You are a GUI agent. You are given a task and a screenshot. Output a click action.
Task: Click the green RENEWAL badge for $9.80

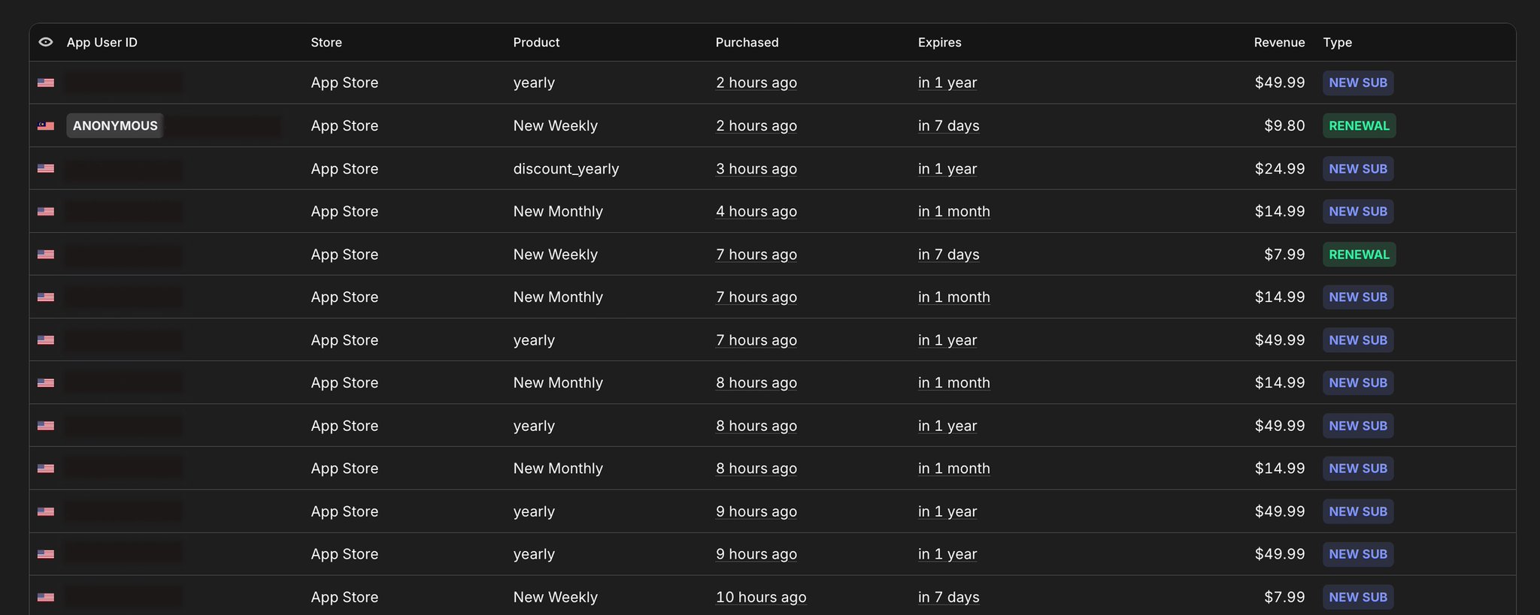1359,125
